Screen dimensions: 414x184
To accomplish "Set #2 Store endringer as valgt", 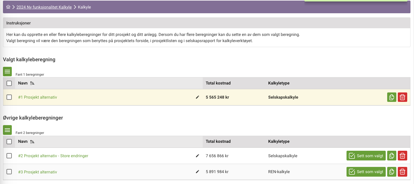I will point(366,156).
